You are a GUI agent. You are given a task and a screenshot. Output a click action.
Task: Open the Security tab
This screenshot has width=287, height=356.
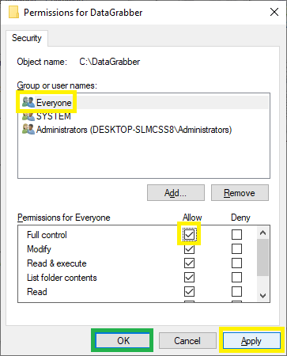point(27,38)
